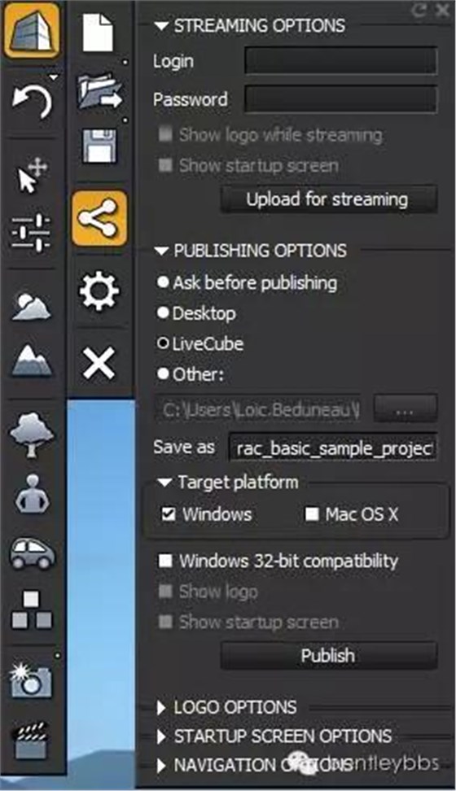Viewport: 456px width, 791px height.
Task: Click the browse folder ellipsis button
Action: point(405,409)
